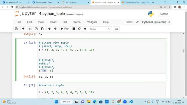
Task: Open the taskbar Search box
Action: click(x=67, y=102)
